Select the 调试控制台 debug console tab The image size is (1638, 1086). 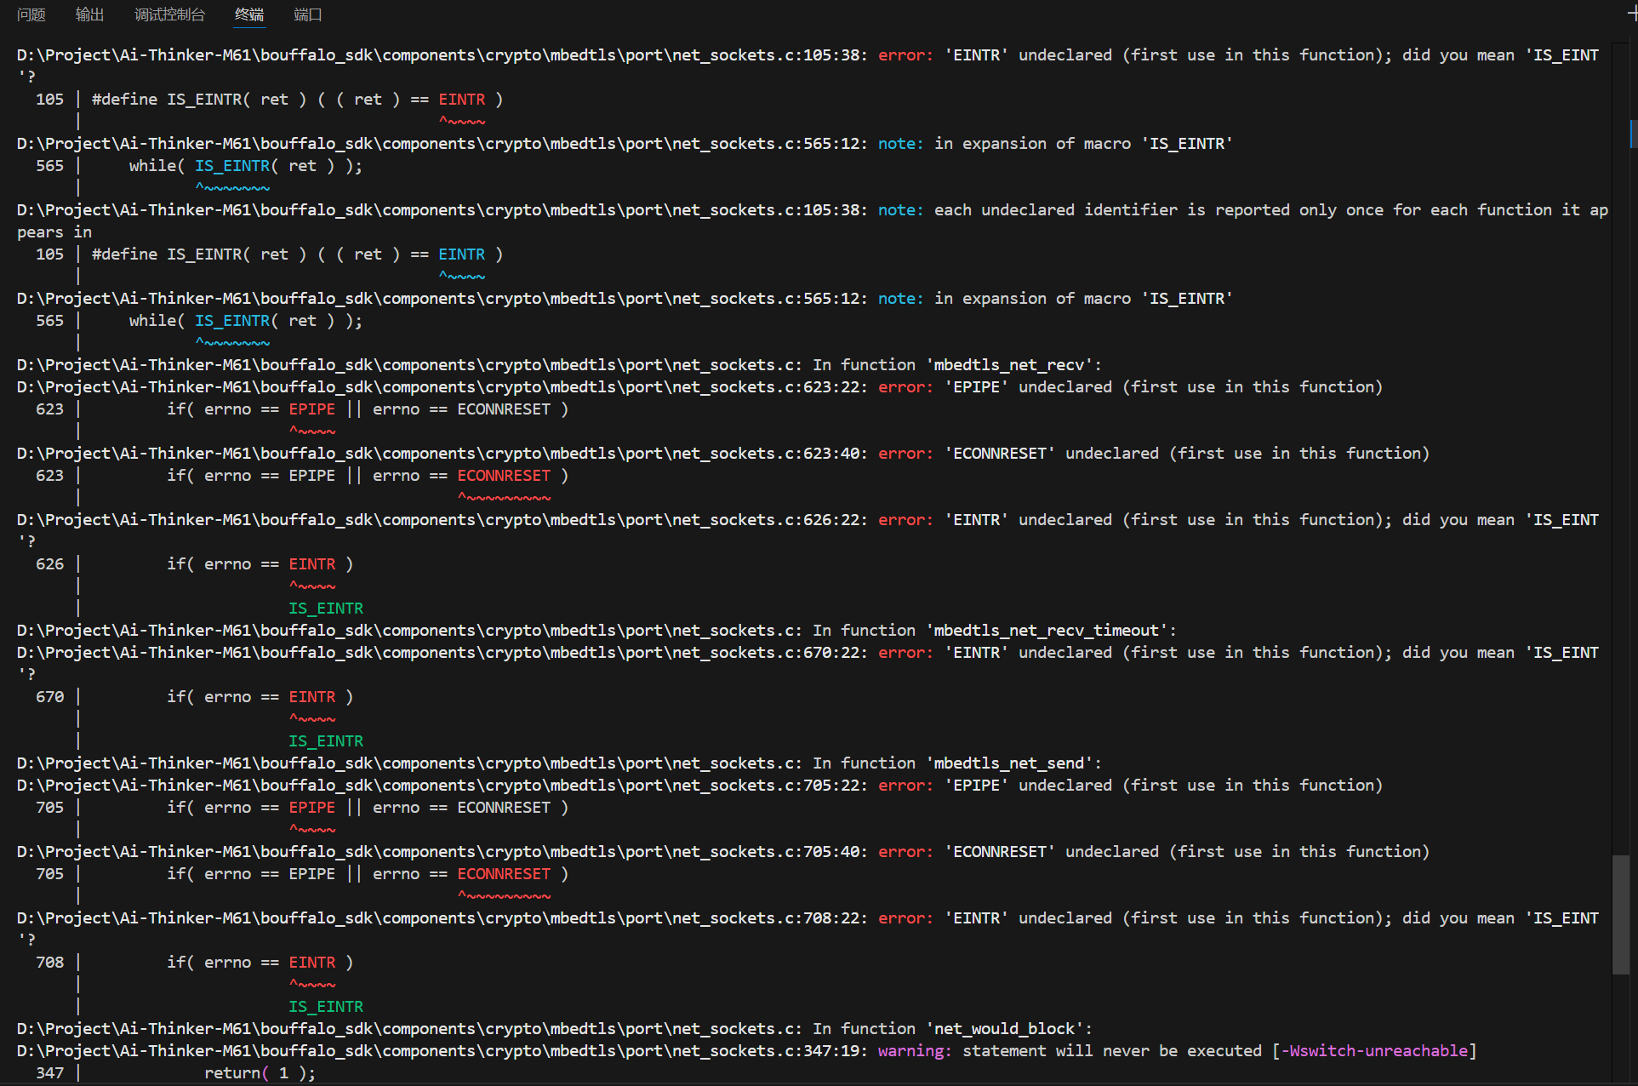[x=169, y=14]
